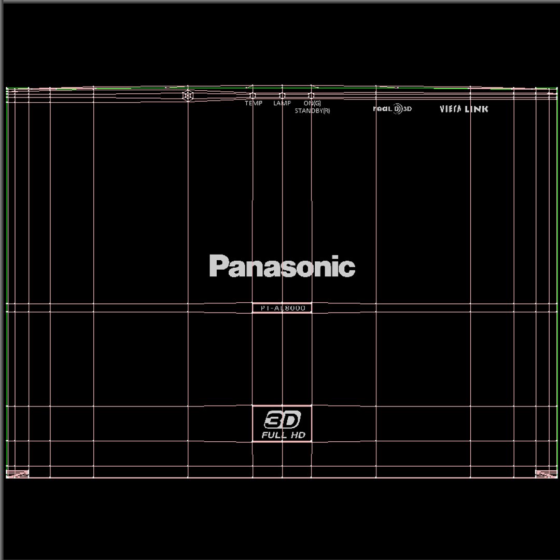Screen dimensions: 560x560
Task: Click the indicator circle above TEMP
Action: tap(253, 95)
